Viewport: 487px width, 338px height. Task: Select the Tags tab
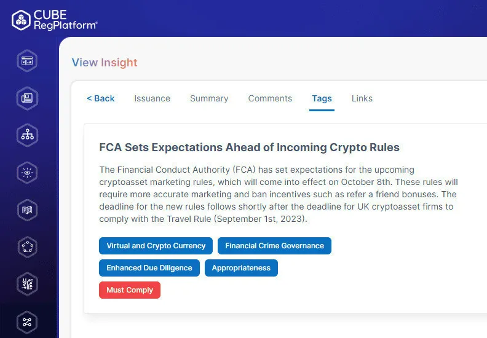click(322, 98)
